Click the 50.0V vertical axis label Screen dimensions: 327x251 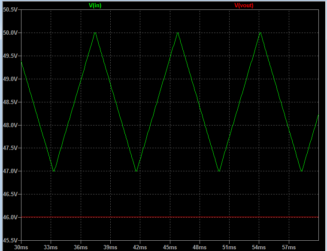coord(10,33)
